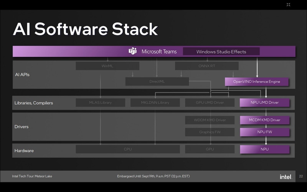Viewport: 307px width, 192px height.
Task: Click the Drivers row label
Action: point(21,127)
